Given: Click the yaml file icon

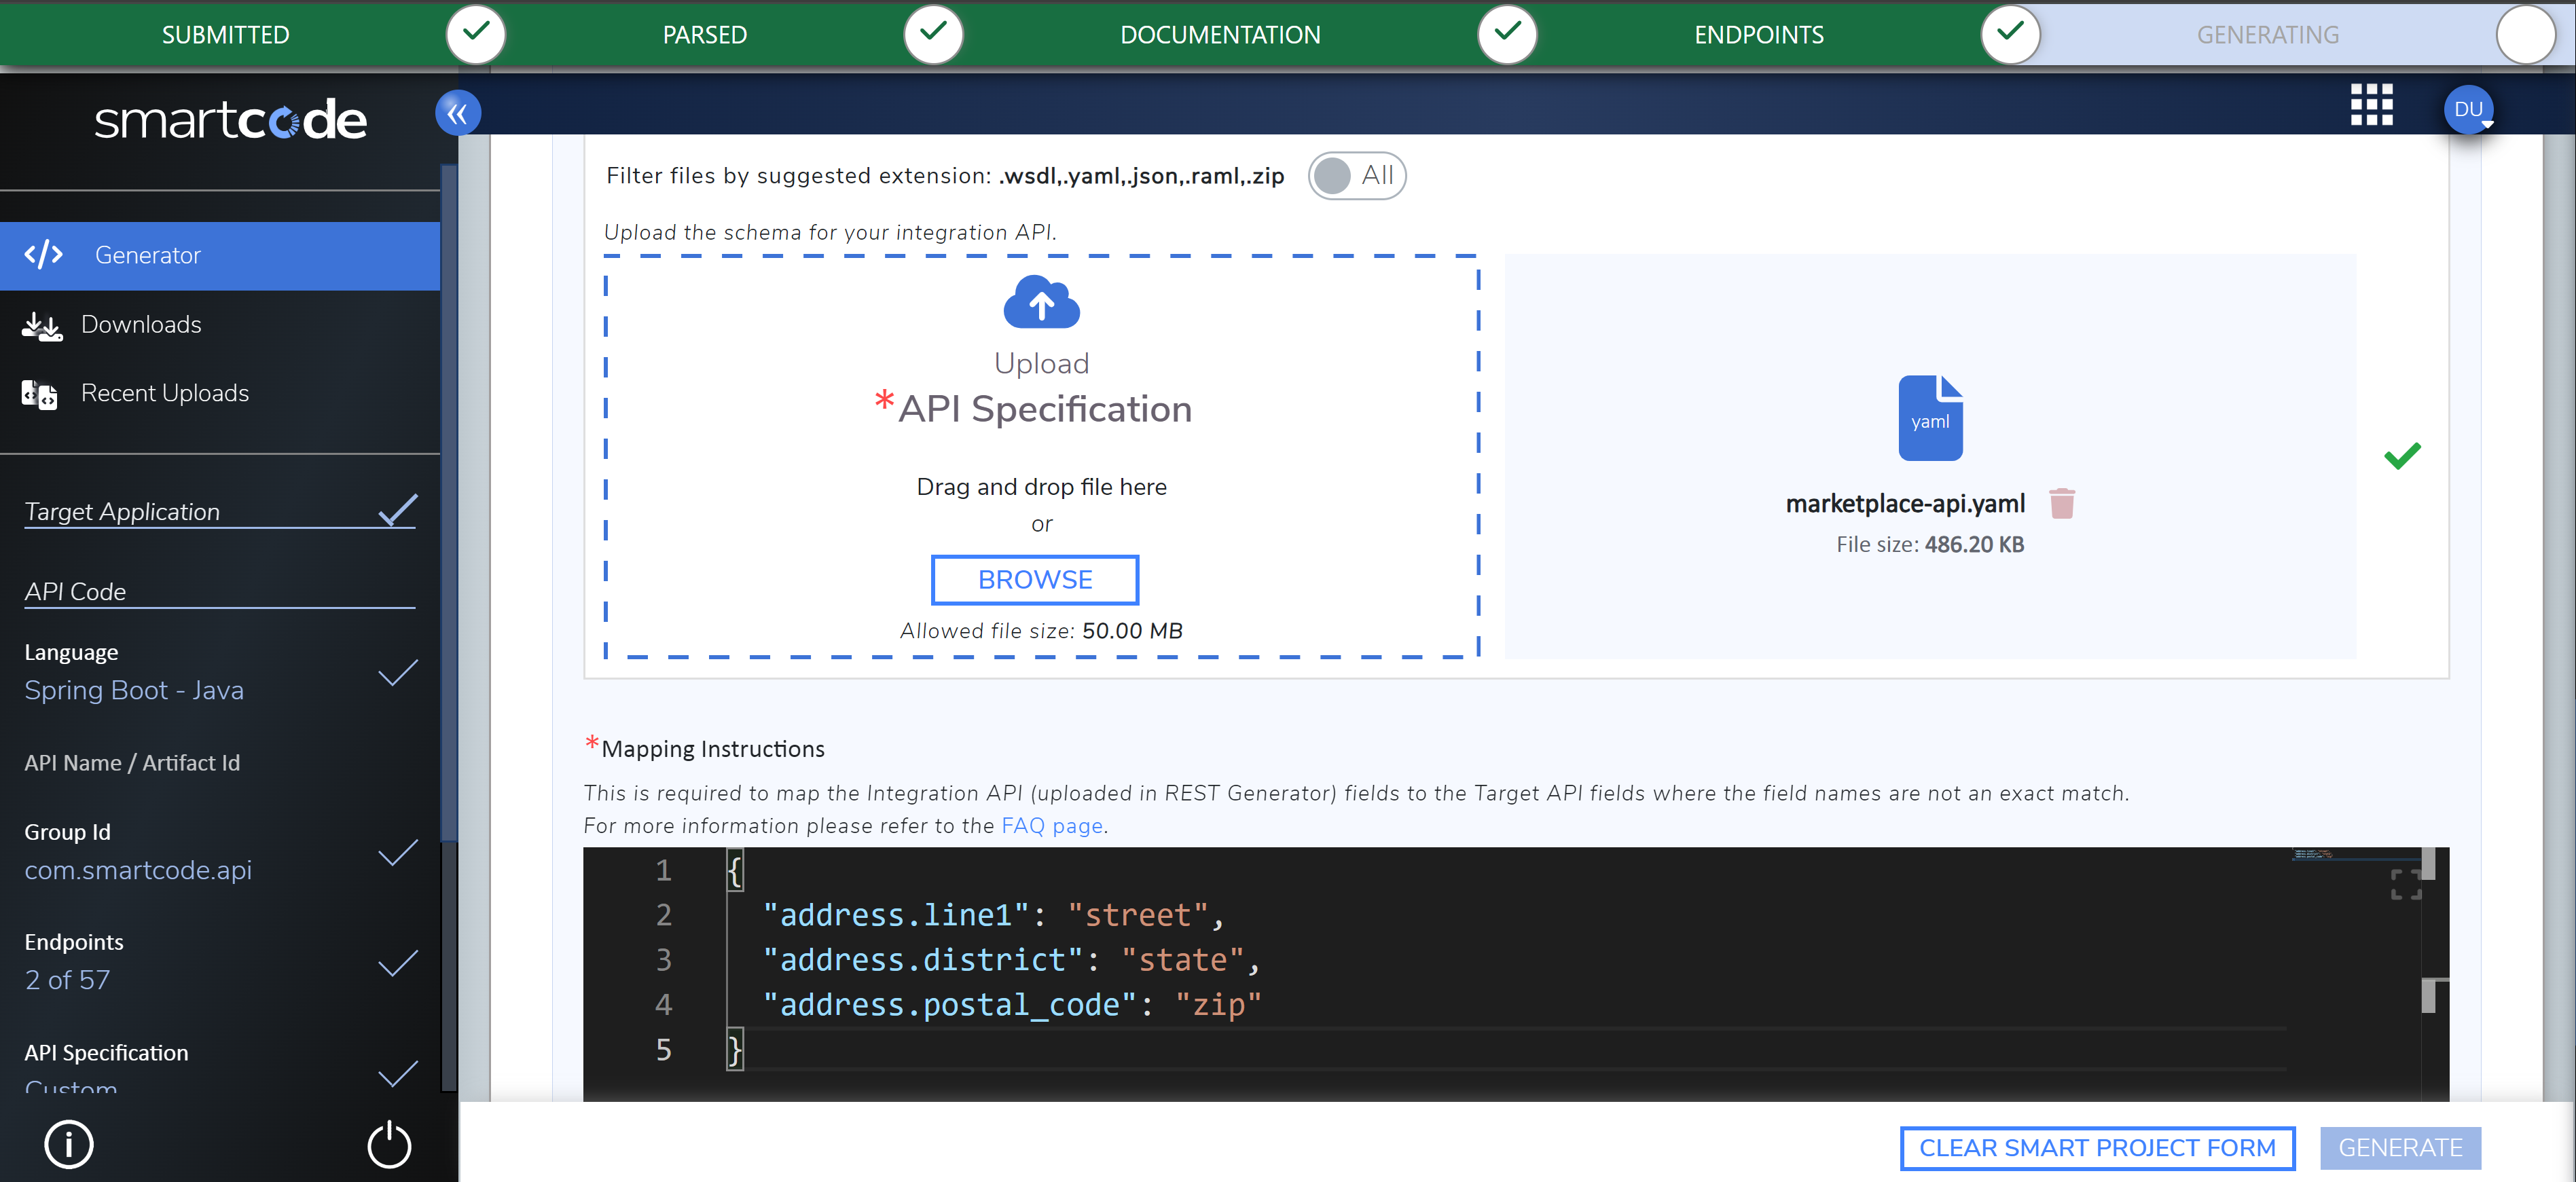Looking at the screenshot, I should tap(1930, 418).
